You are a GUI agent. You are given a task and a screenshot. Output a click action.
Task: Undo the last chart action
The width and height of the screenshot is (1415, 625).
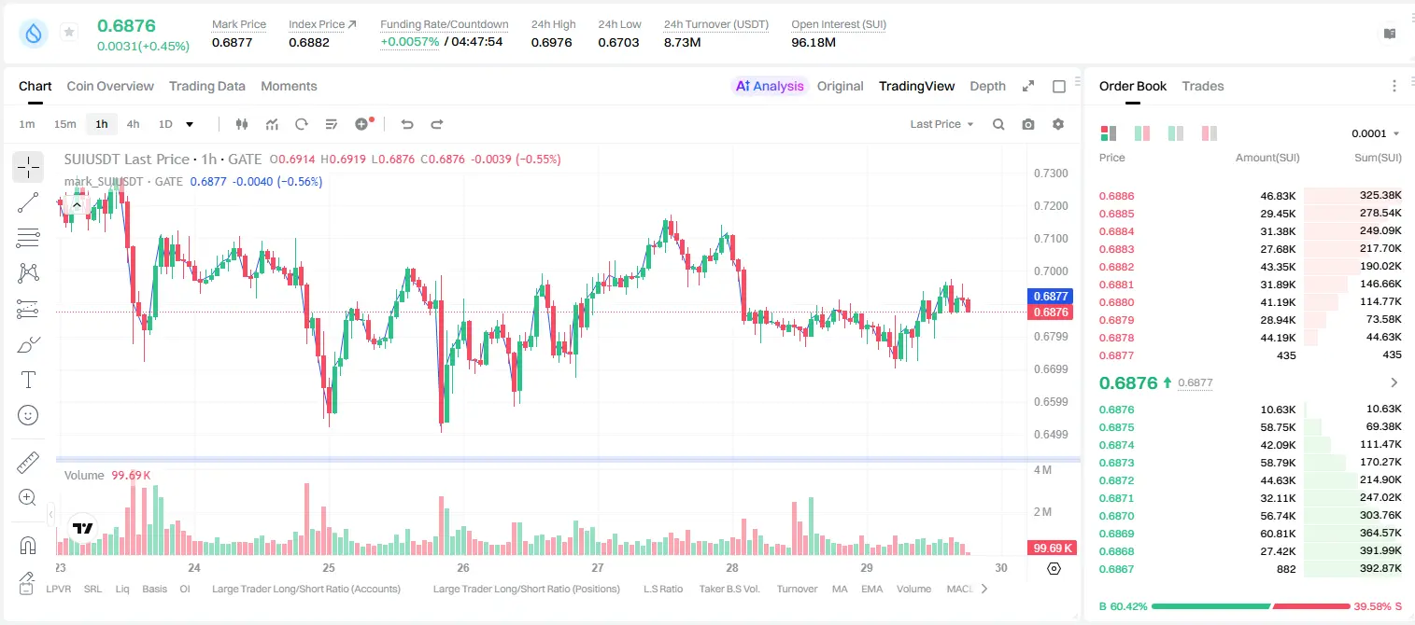[407, 124]
